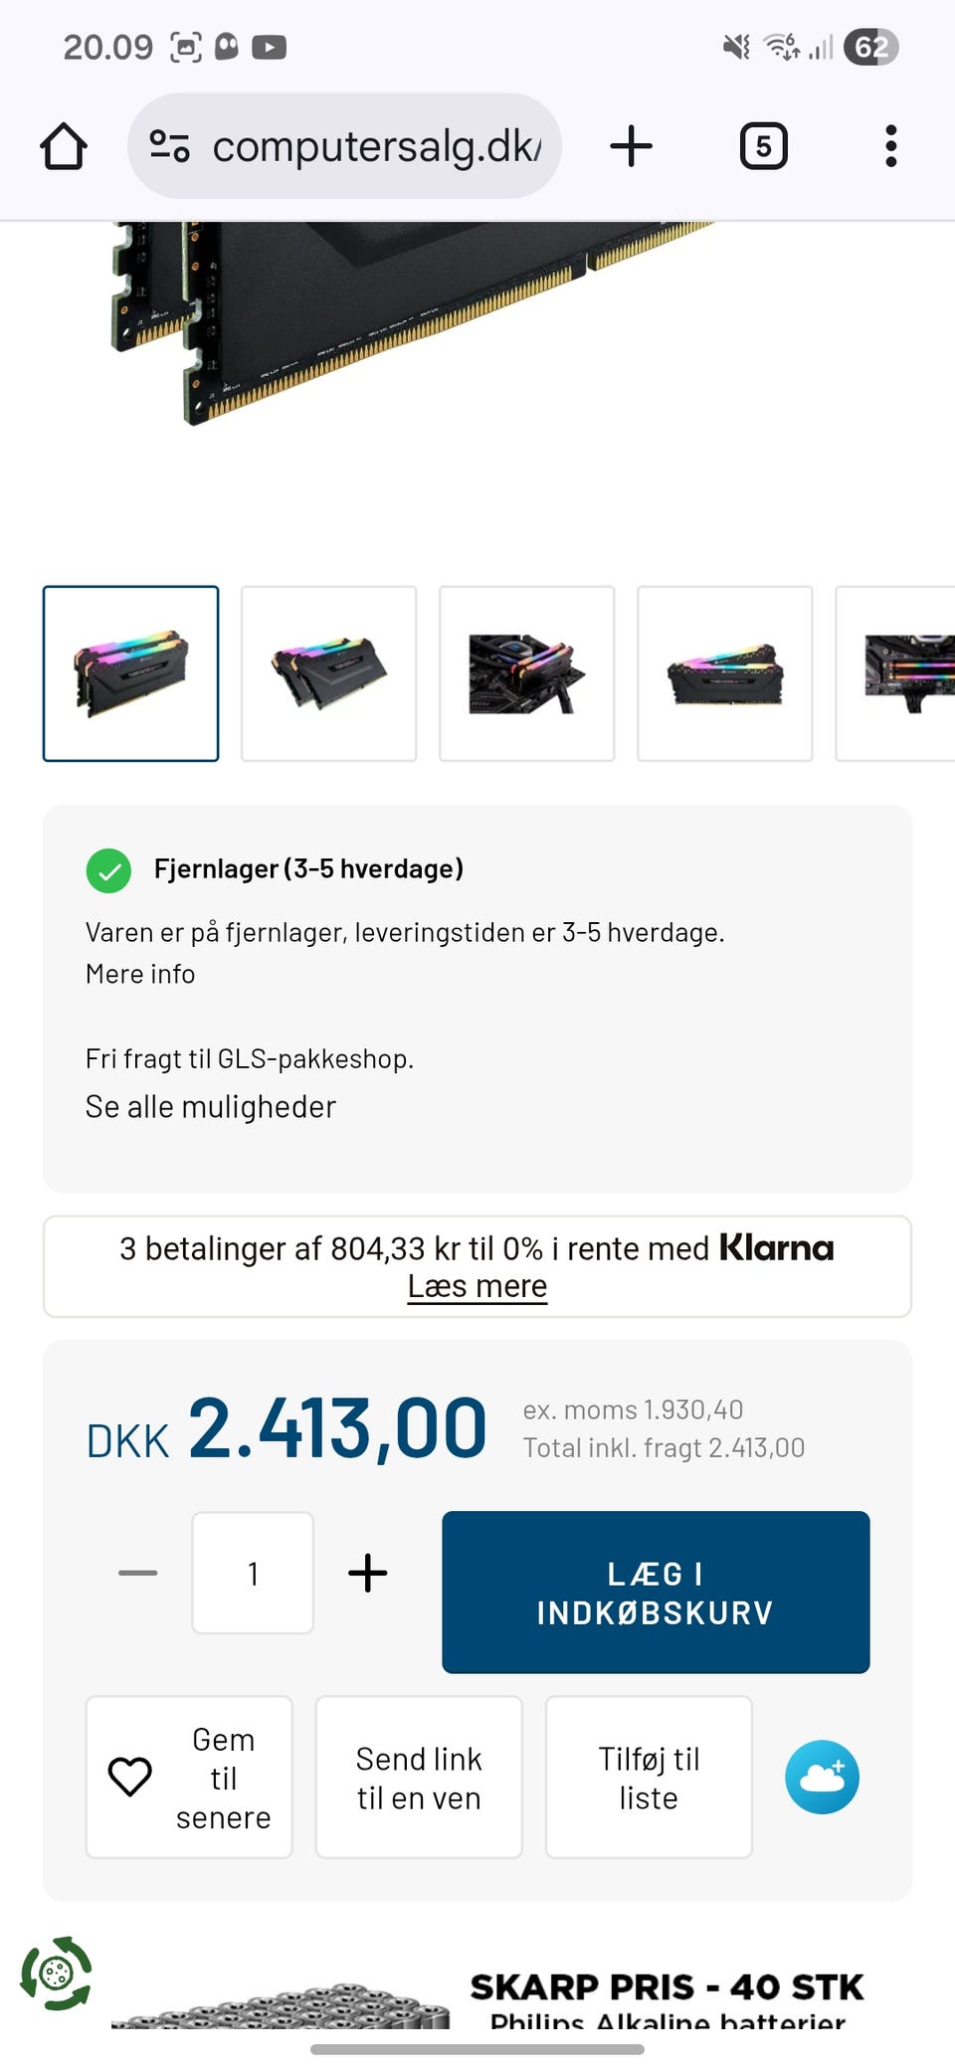This screenshot has height=2069, width=955.
Task: Click the blue cloud plus icon
Action: 822,1777
